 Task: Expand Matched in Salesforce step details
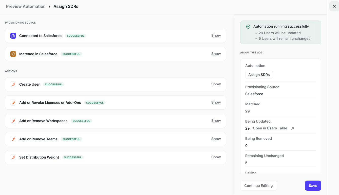[216, 54]
